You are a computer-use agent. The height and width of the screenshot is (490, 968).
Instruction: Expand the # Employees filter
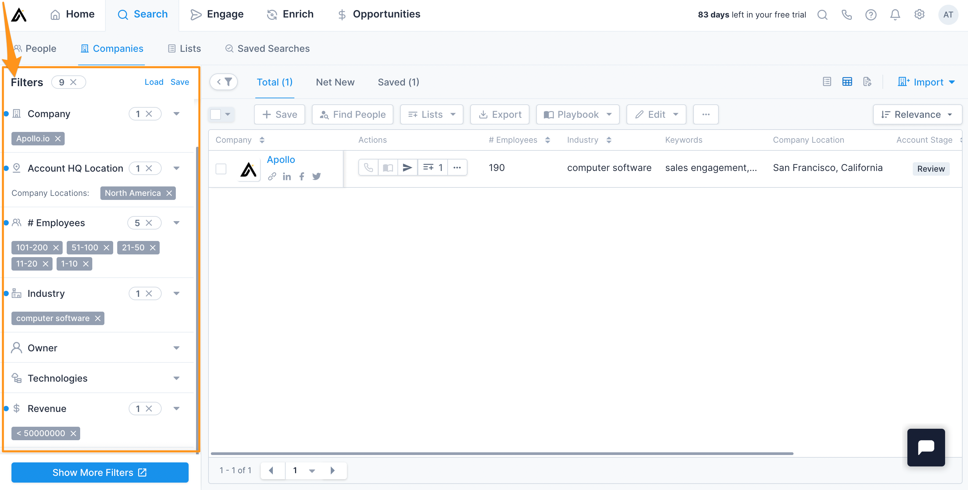pyautogui.click(x=176, y=223)
